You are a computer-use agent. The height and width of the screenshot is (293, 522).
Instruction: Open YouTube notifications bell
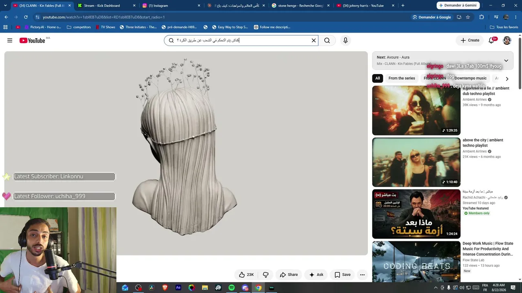pos(491,40)
